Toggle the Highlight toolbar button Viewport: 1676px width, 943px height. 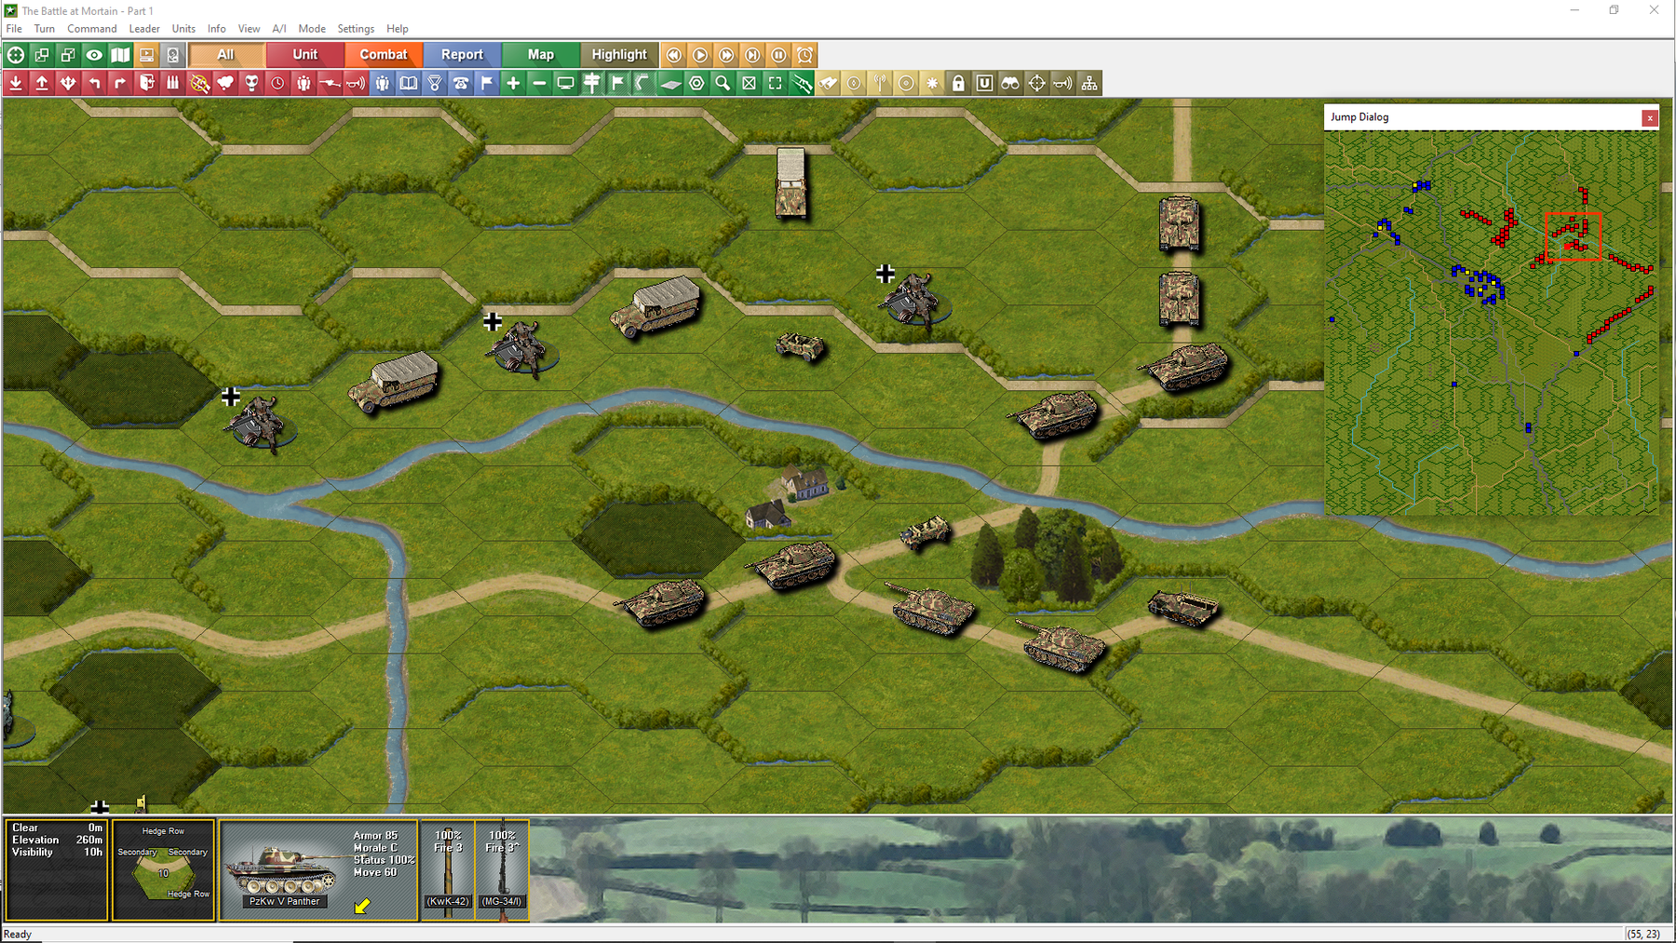pyautogui.click(x=619, y=55)
